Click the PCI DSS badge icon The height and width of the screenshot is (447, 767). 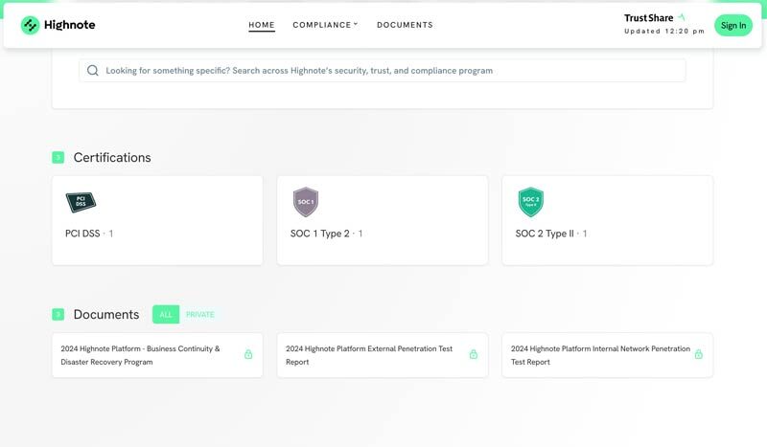pos(81,202)
